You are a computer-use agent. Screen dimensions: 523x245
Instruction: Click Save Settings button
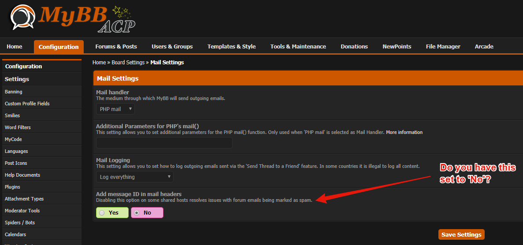coord(461,235)
